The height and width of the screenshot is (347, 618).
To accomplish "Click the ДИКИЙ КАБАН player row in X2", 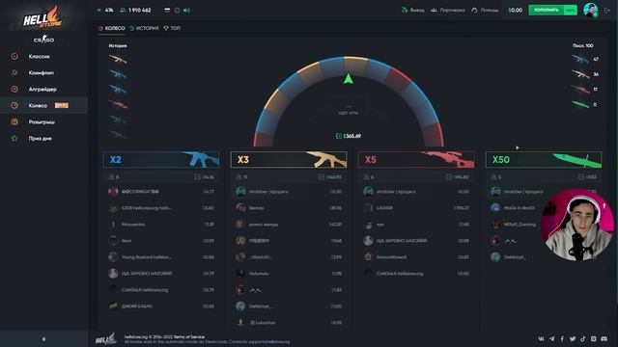I will tap(161, 307).
